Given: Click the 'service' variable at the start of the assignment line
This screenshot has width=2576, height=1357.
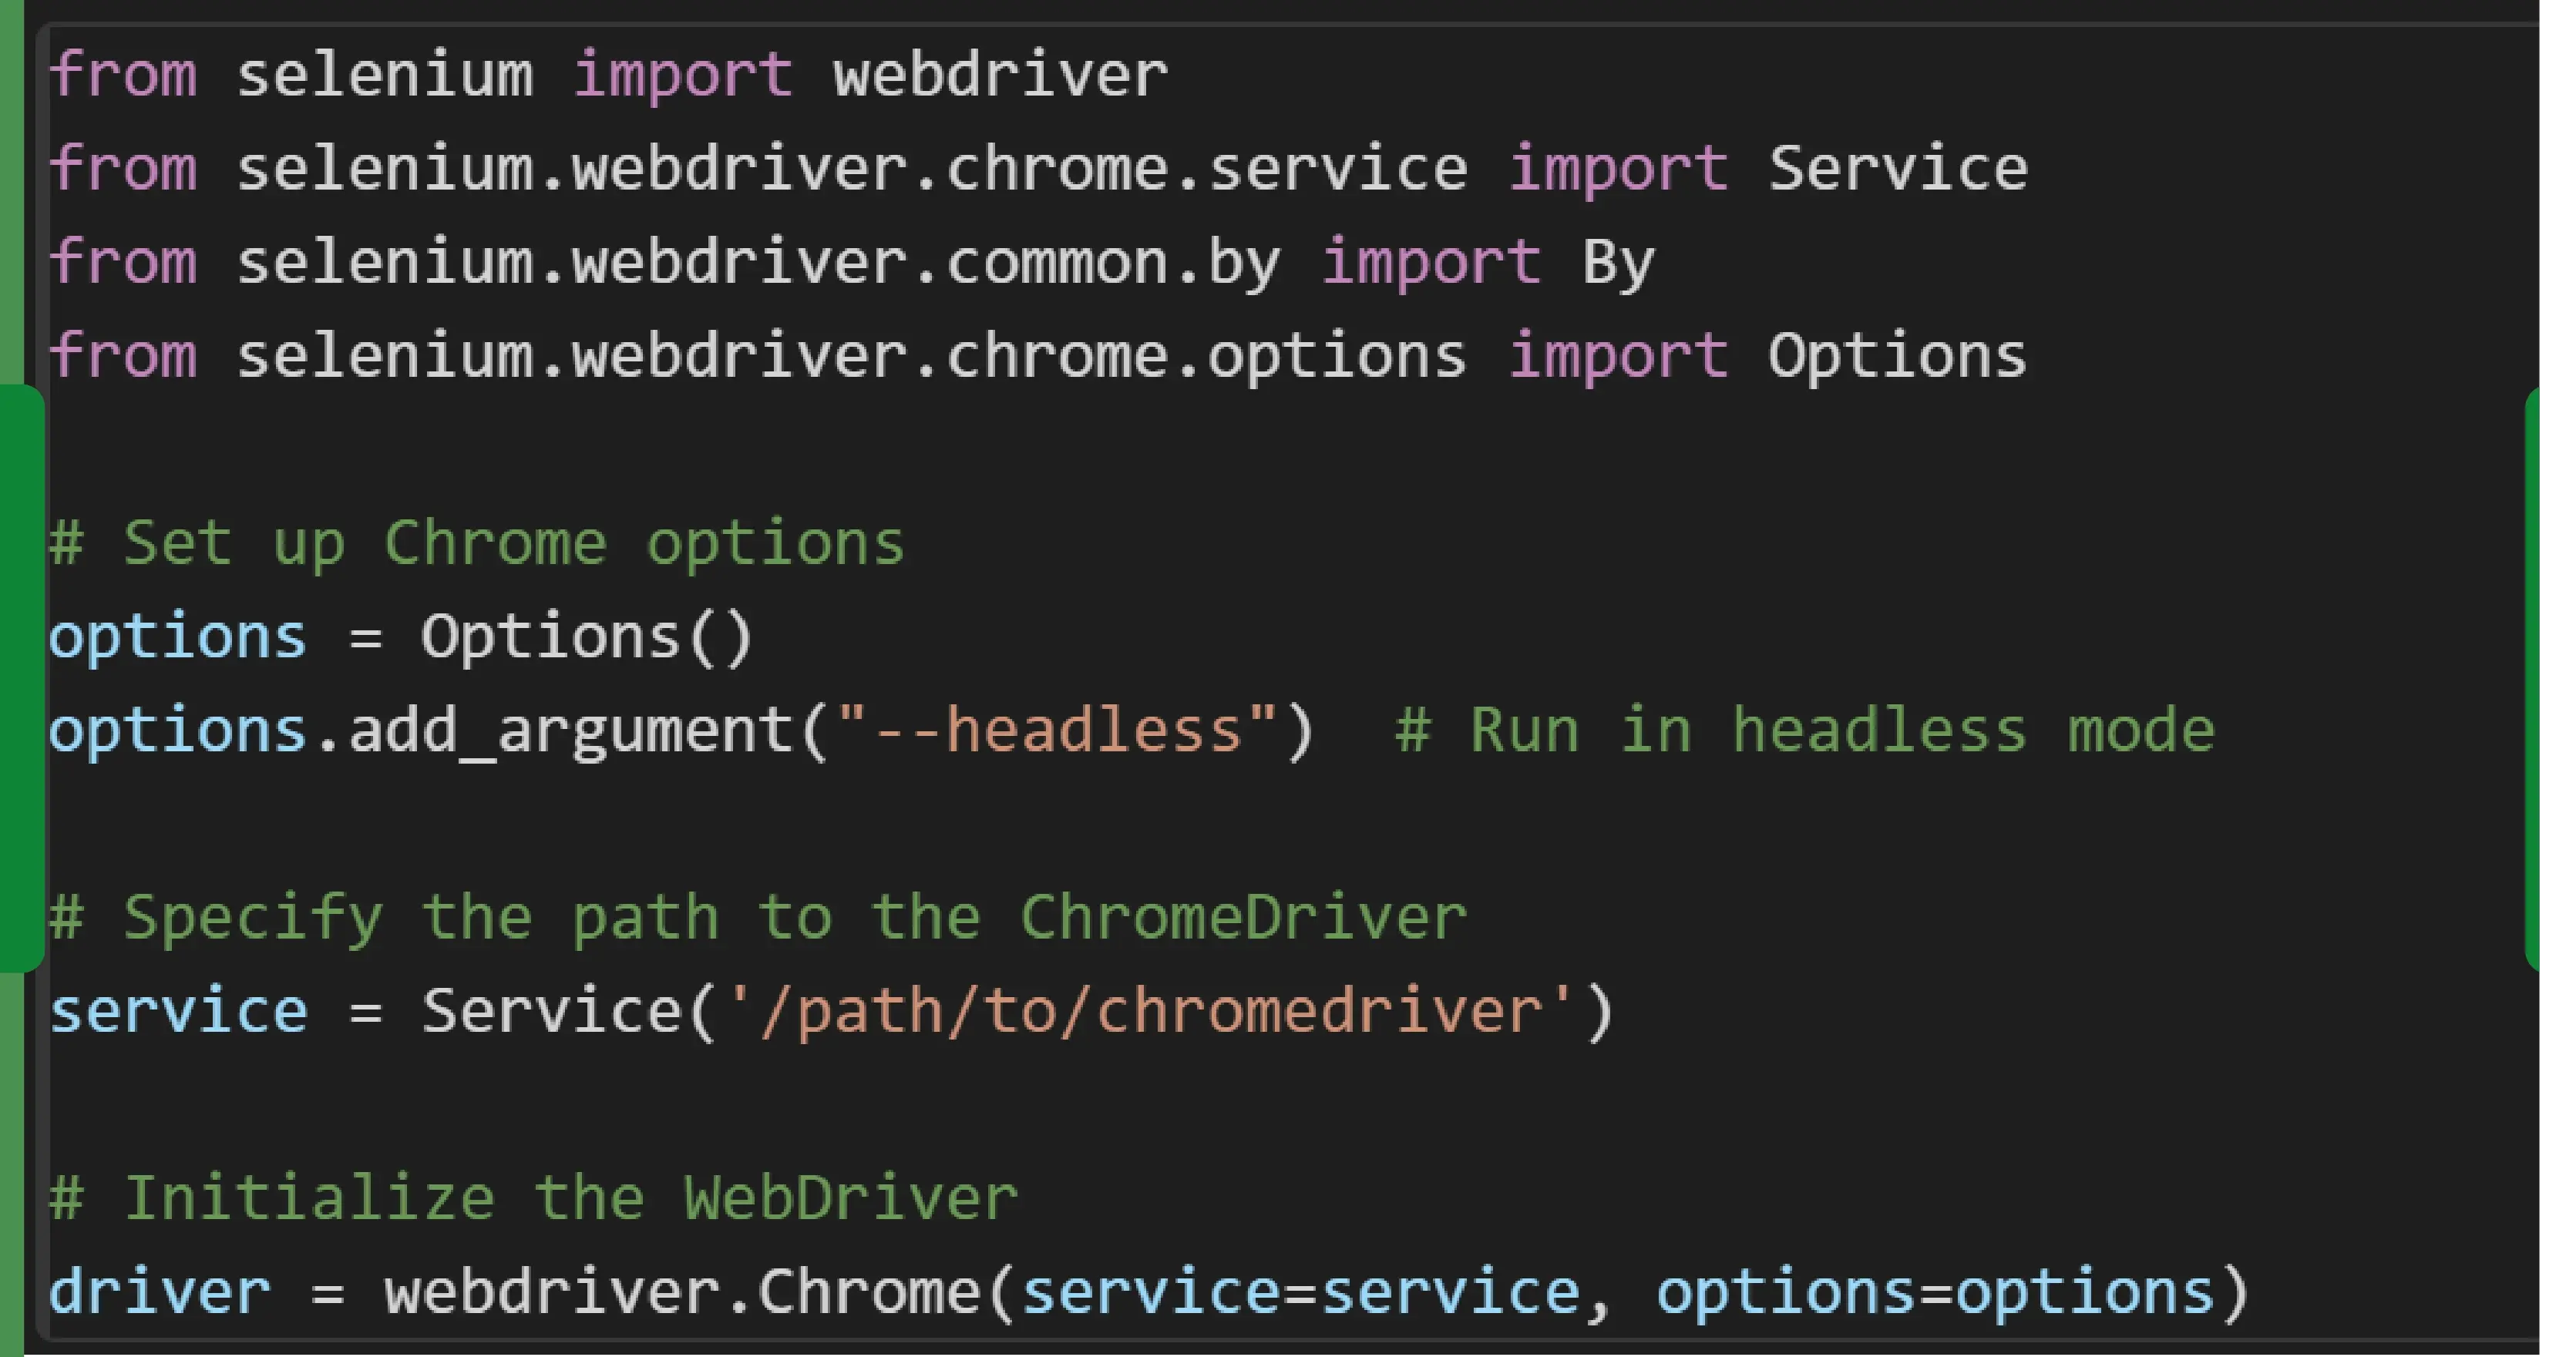Looking at the screenshot, I should 178,1010.
